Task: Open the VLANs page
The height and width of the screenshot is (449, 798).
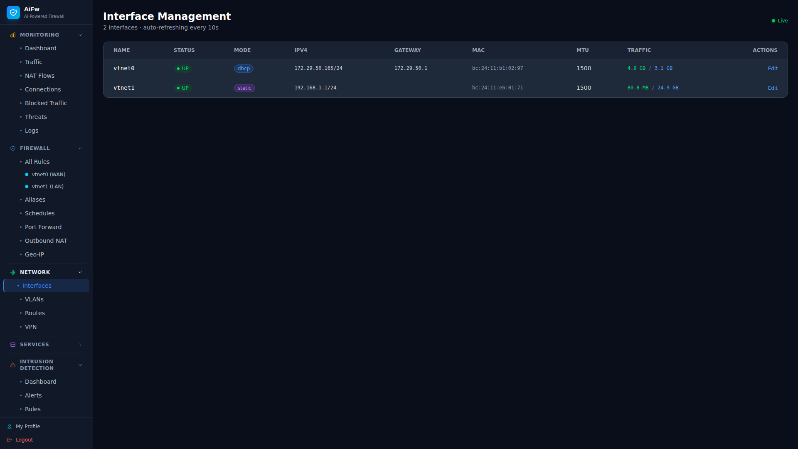Action: (46, 299)
